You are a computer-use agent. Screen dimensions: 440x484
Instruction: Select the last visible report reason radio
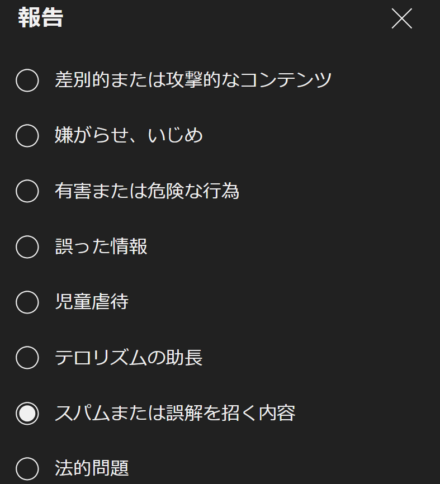(27, 468)
